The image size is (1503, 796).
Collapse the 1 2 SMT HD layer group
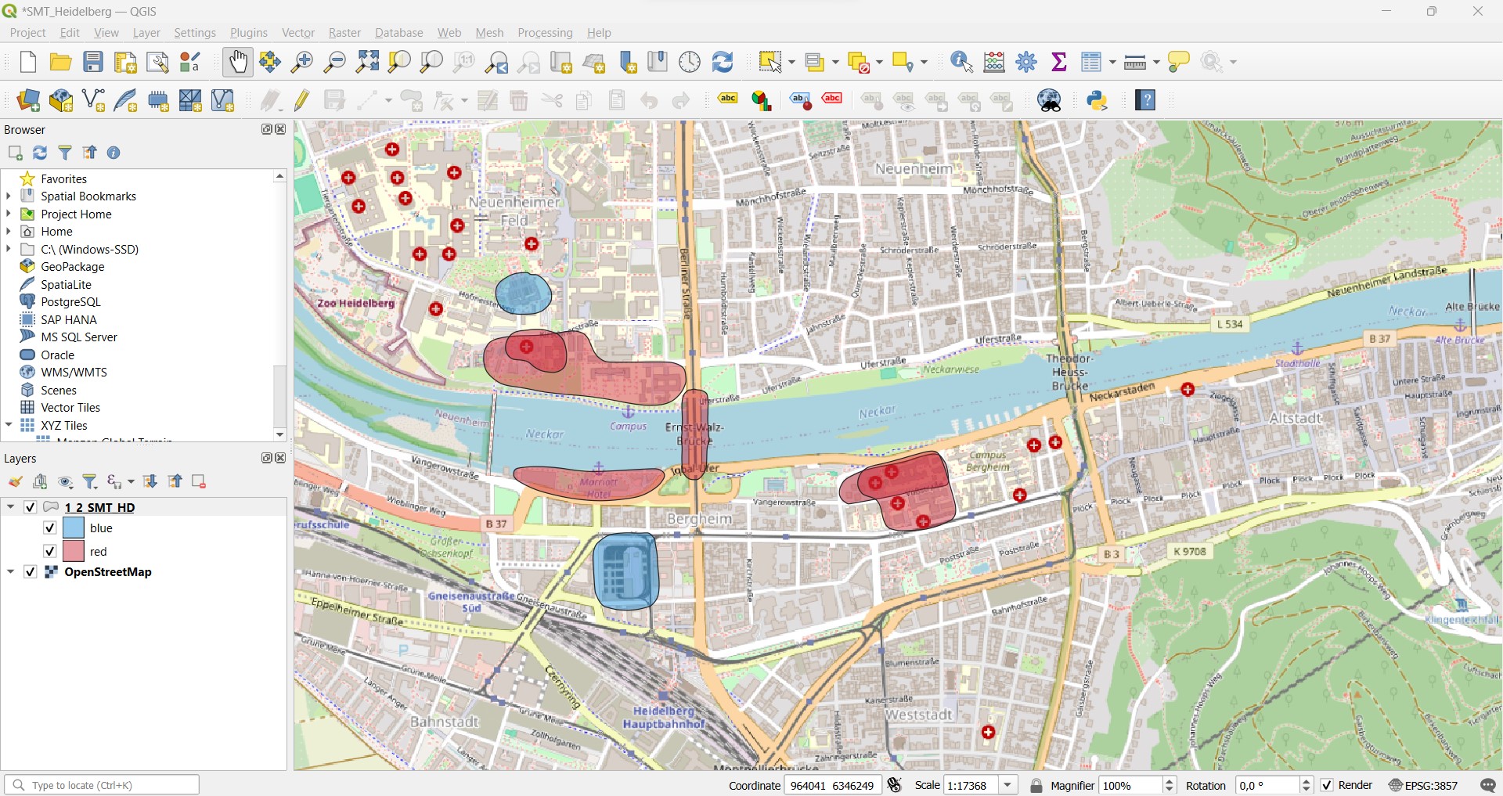tap(10, 507)
